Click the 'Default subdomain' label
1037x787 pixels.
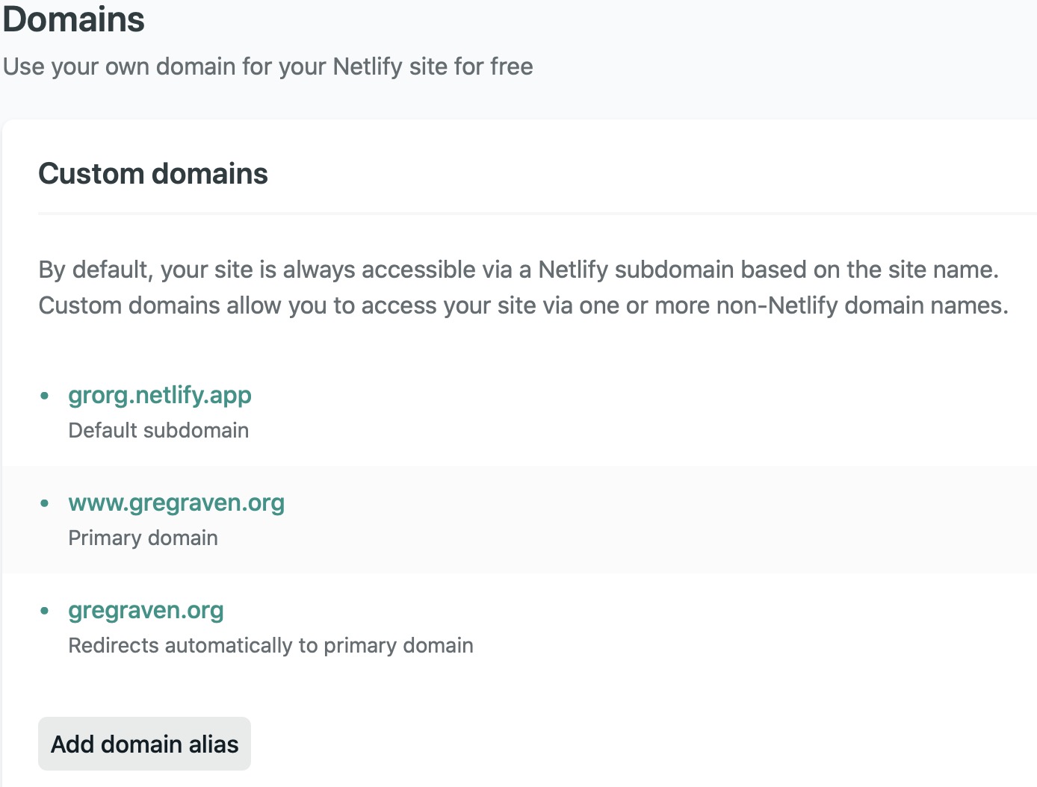pyautogui.click(x=158, y=430)
